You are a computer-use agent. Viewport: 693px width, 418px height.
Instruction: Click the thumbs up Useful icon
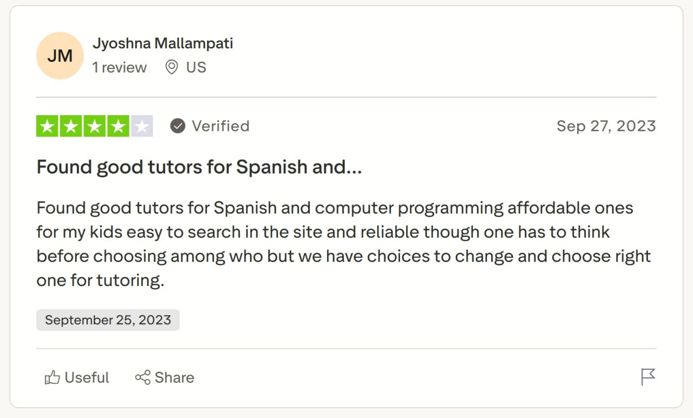point(53,377)
